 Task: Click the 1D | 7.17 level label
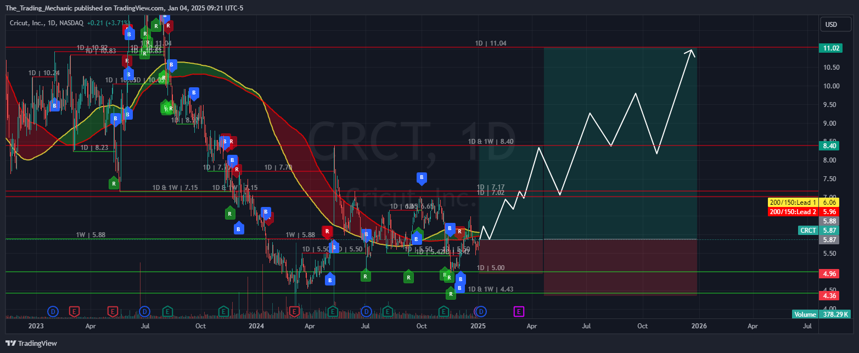[x=491, y=187]
